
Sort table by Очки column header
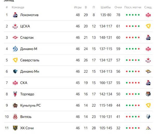click(x=118, y=7)
